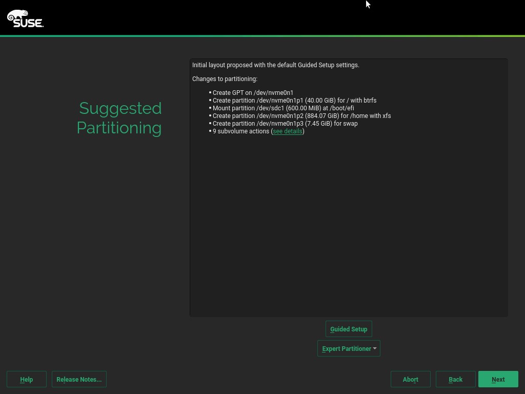Screen dimensions: 525x394
Task: Open the Help dialog
Action: pos(26,379)
